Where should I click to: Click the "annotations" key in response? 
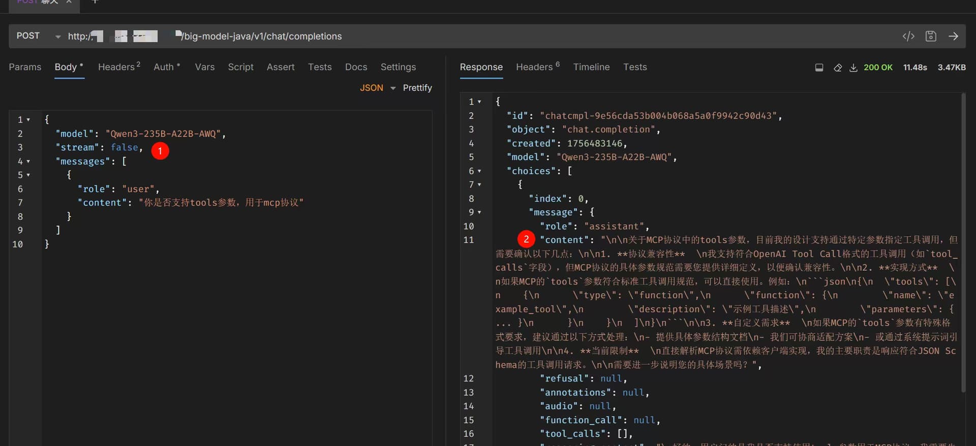click(575, 393)
